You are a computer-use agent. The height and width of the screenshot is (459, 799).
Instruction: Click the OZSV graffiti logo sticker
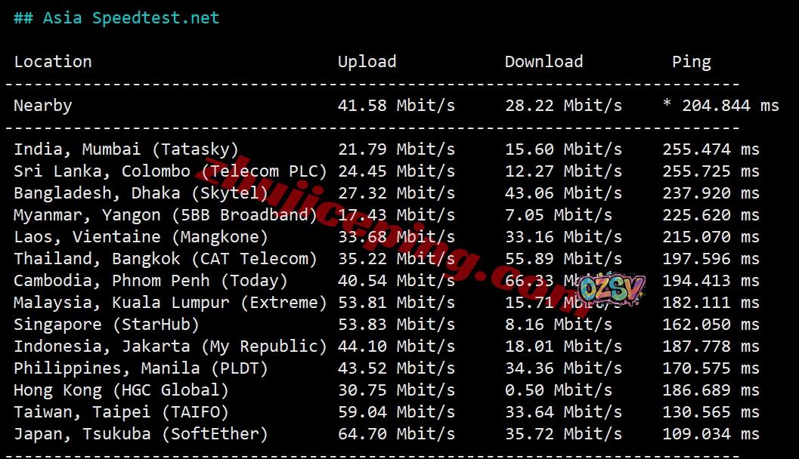pos(612,290)
